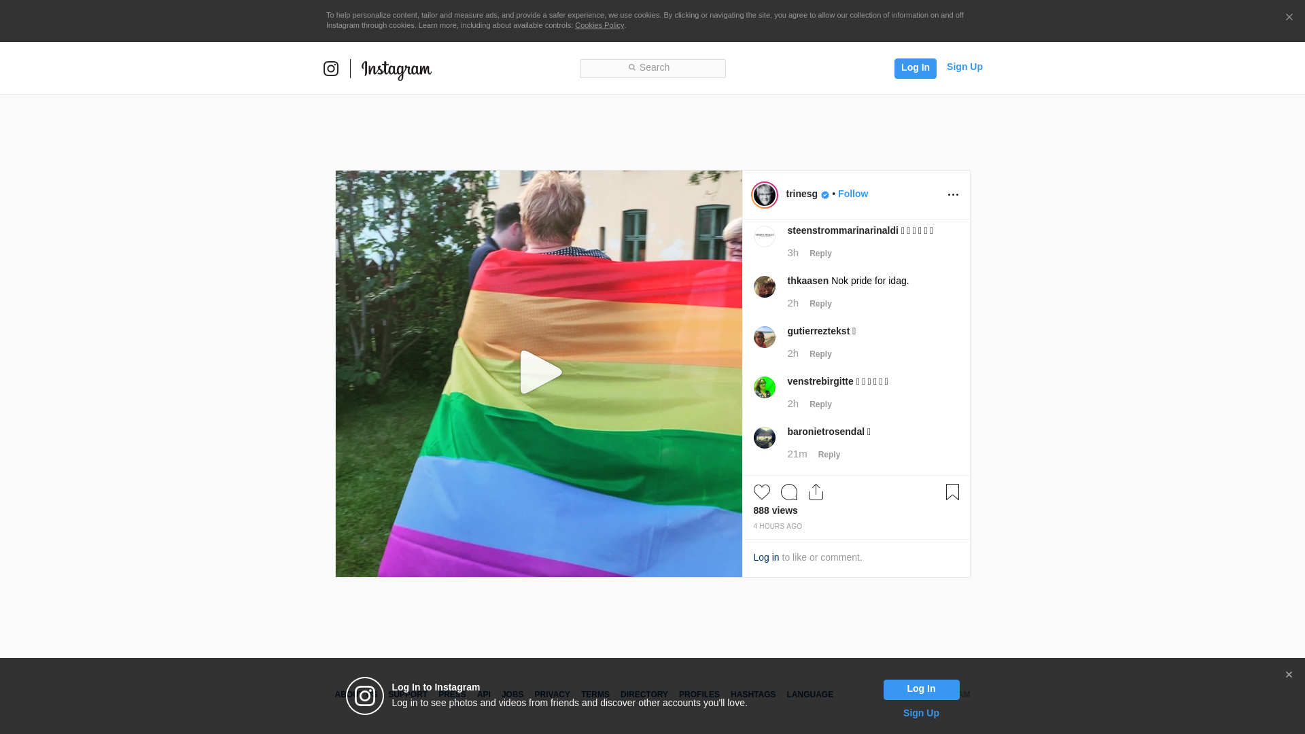The height and width of the screenshot is (734, 1305).
Task: Open the three-dot more options menu
Action: tap(953, 195)
